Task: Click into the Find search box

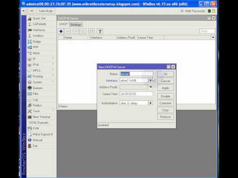Action: 207,31
